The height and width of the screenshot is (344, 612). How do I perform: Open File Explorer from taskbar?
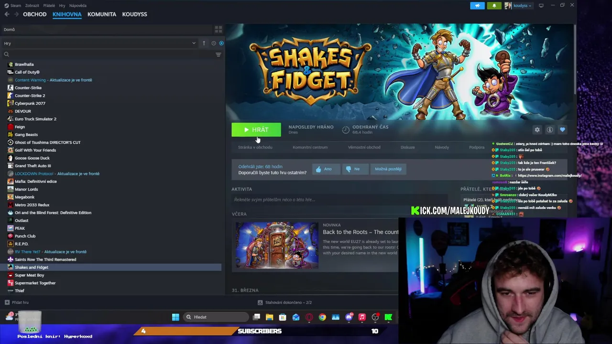270,317
